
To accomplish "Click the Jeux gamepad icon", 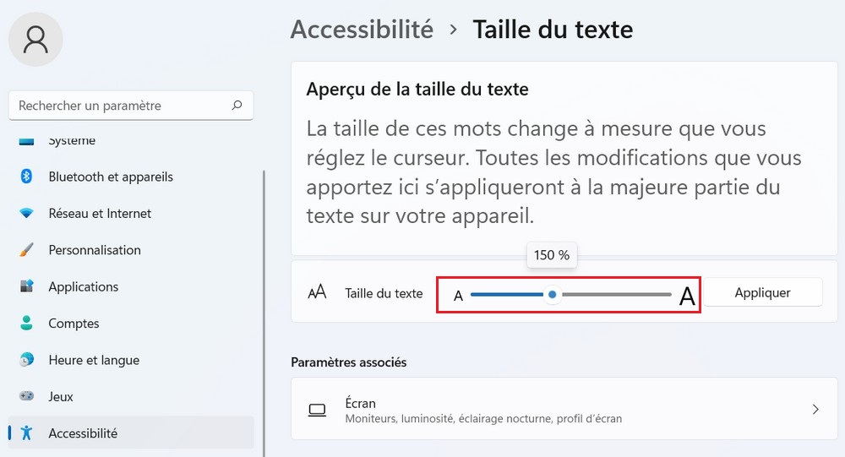I will pyautogui.click(x=26, y=396).
